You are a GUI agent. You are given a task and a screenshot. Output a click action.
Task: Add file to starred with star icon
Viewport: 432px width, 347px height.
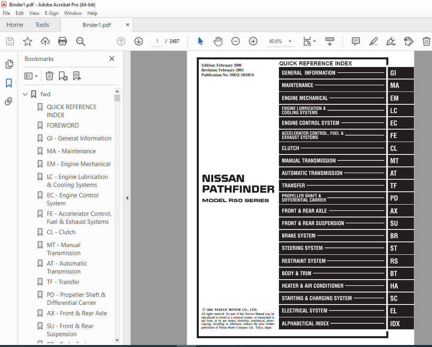[28, 41]
